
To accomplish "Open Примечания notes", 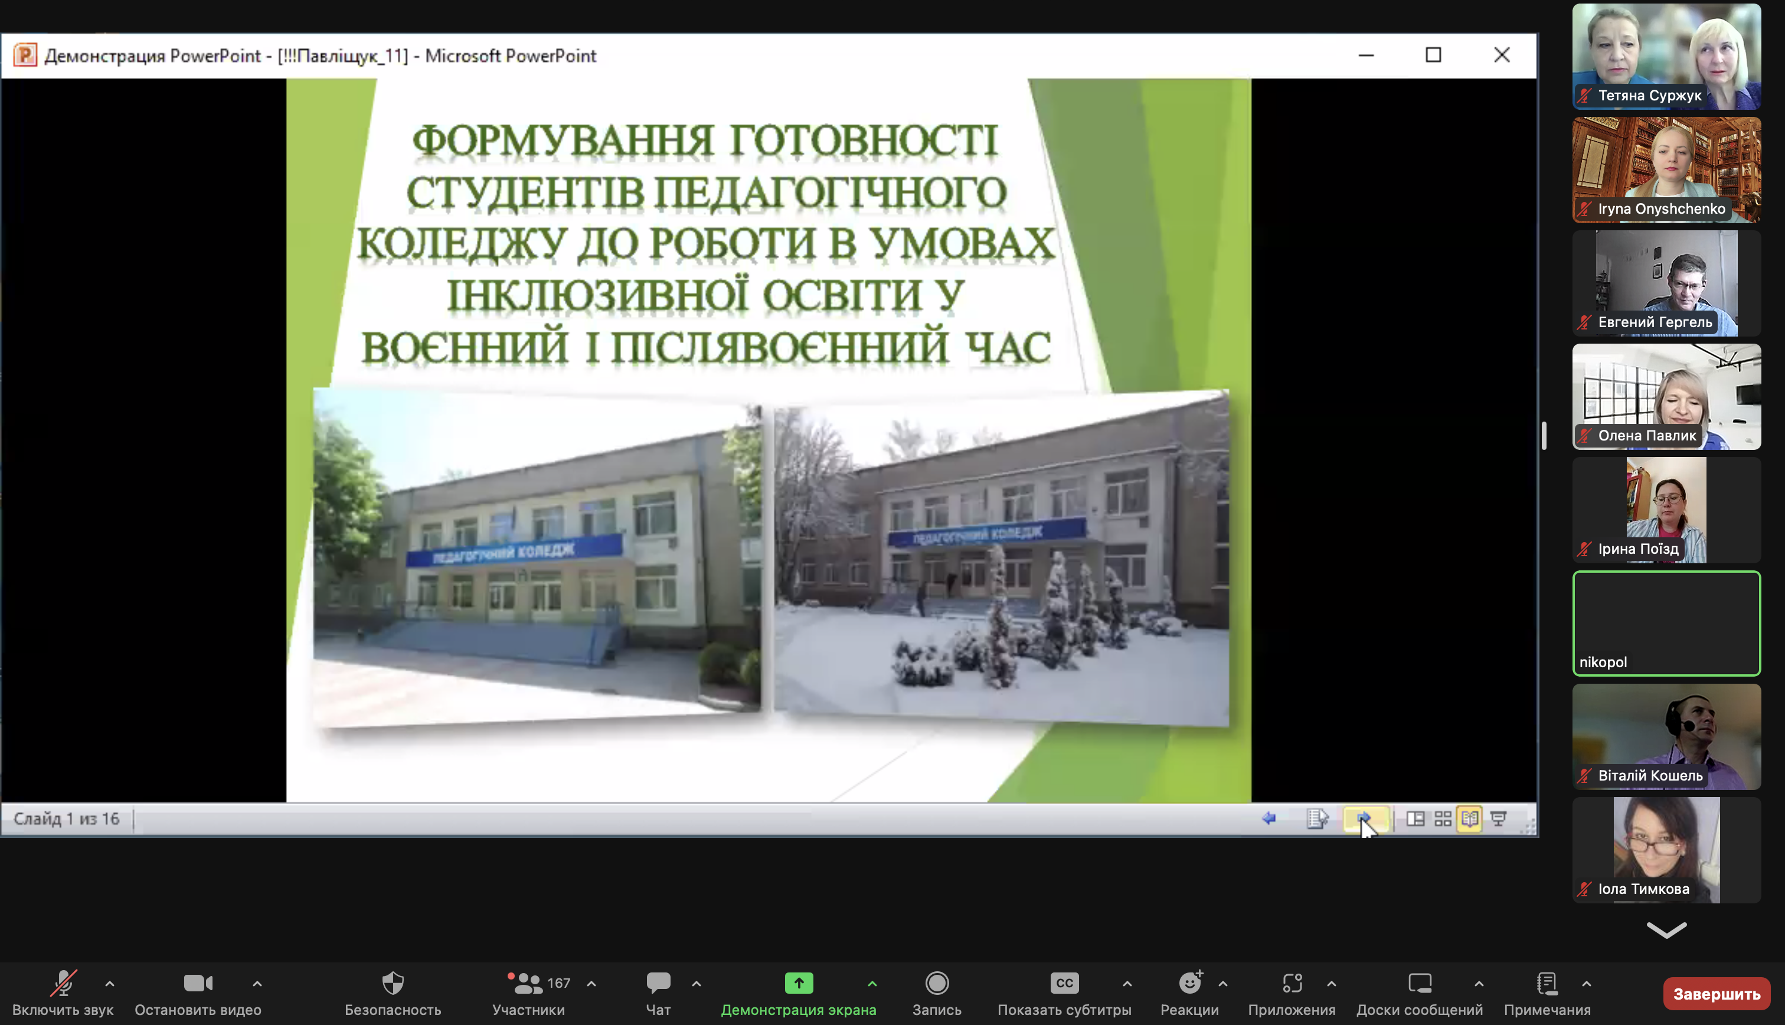I will coord(1547,993).
